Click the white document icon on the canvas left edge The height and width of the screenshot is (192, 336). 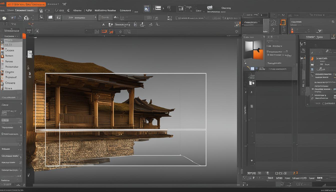[30, 54]
